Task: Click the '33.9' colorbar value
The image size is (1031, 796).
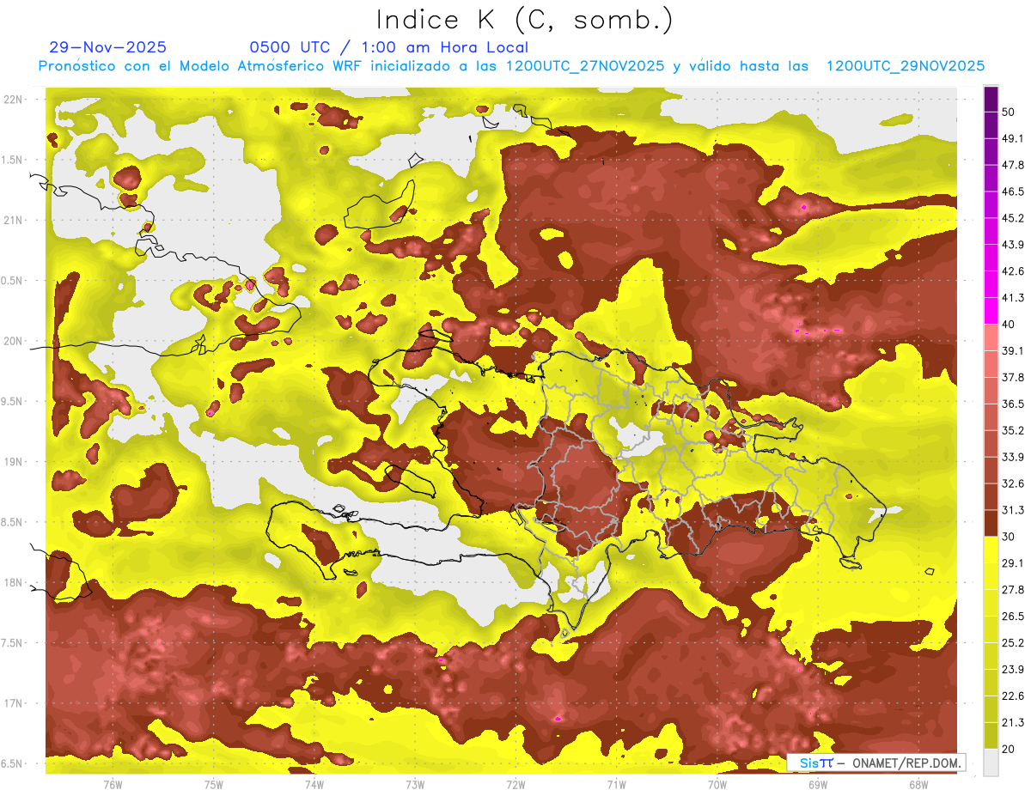Action: [1013, 457]
